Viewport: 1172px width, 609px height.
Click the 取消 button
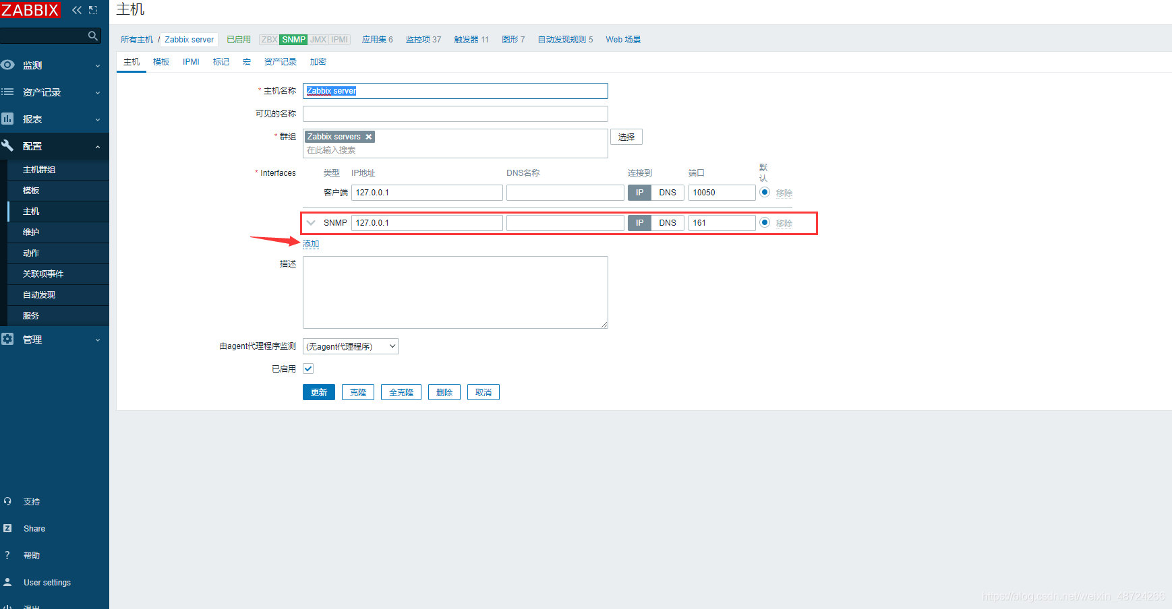coord(484,393)
